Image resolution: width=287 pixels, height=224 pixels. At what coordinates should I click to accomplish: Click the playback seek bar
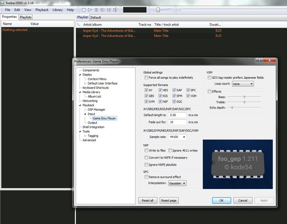[x=233, y=10]
